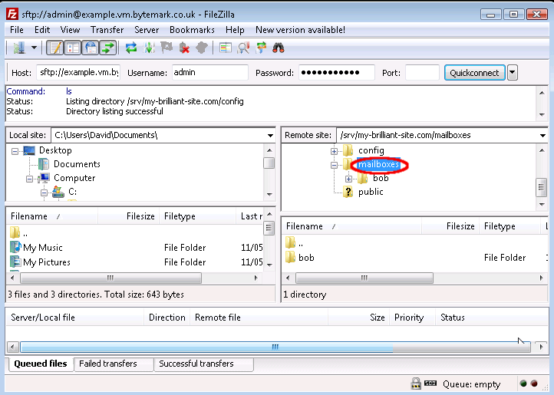Toggle synchronized browsing icon
The width and height of the screenshot is (554, 395).
261,48
